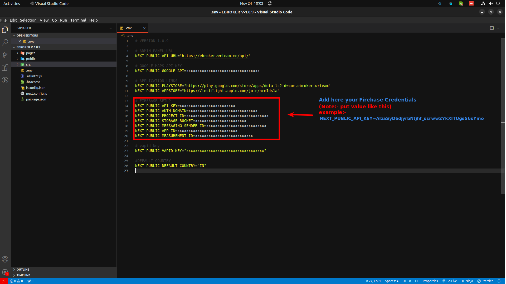Open the Run menu
This screenshot has width=506, height=284.
coord(64,20)
